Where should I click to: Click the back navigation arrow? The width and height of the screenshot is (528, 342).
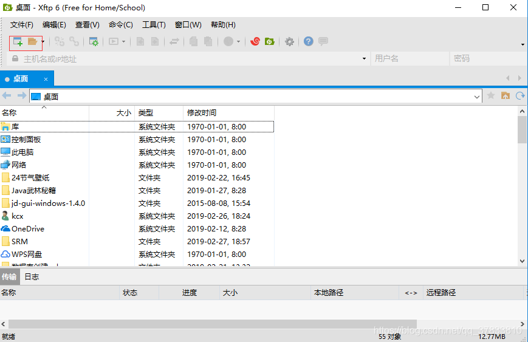coord(7,95)
